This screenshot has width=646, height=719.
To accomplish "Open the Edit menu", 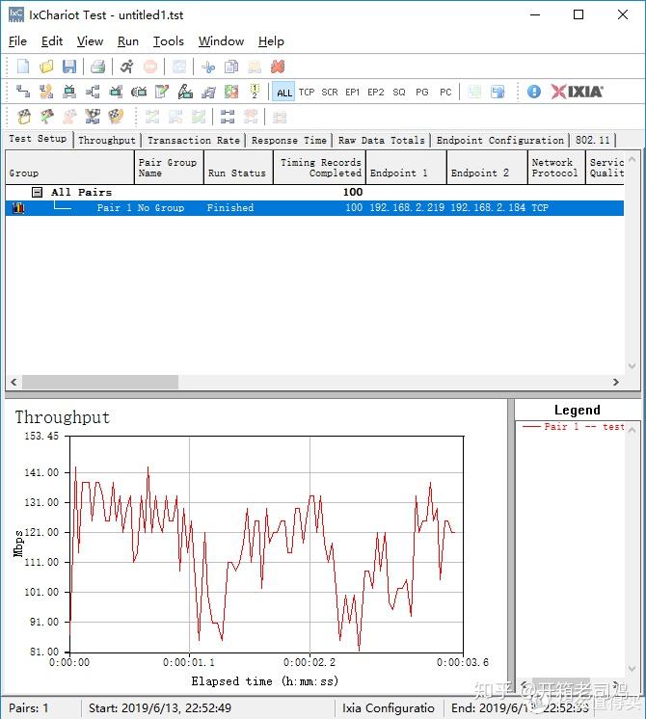I will click(x=52, y=41).
